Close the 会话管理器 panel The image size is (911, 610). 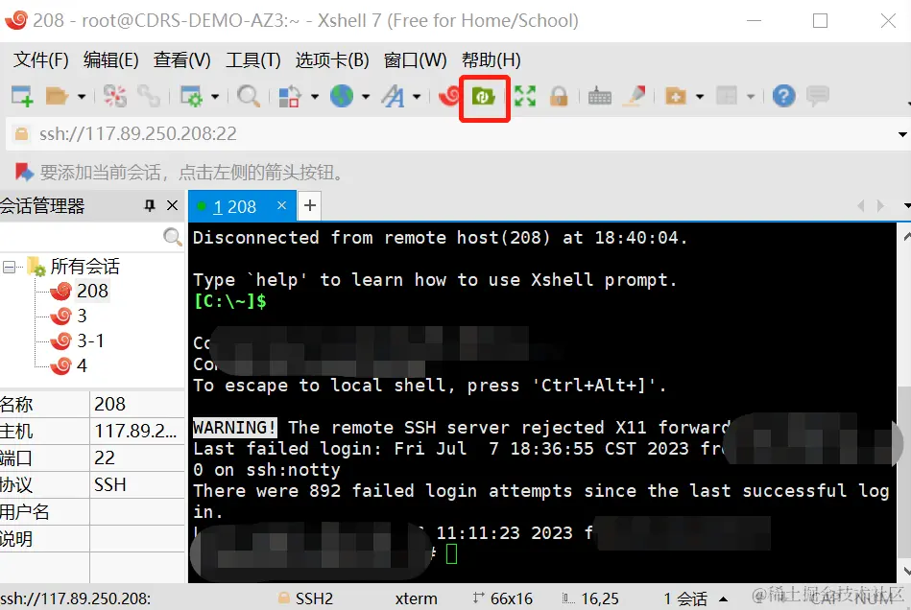172,205
